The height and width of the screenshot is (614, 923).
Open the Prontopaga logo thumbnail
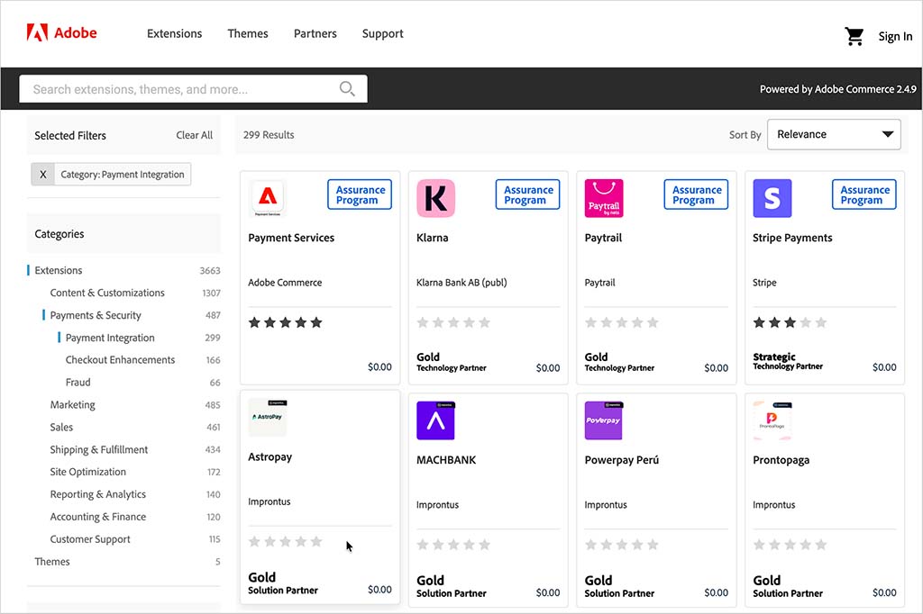point(772,420)
